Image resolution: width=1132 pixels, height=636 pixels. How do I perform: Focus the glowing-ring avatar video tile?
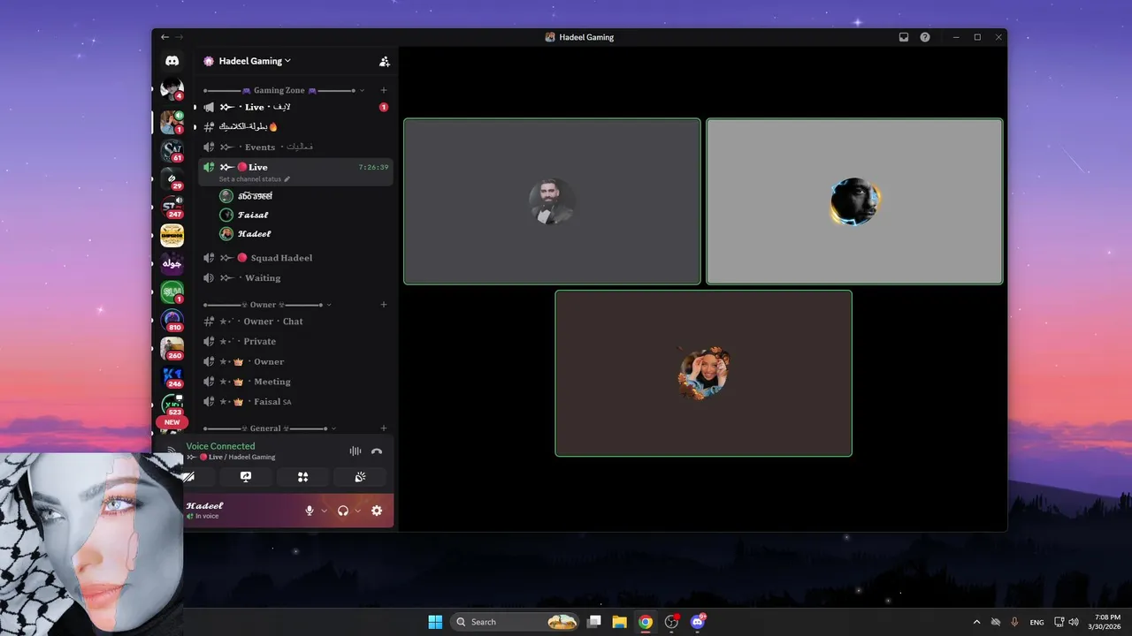pyautogui.click(x=854, y=201)
